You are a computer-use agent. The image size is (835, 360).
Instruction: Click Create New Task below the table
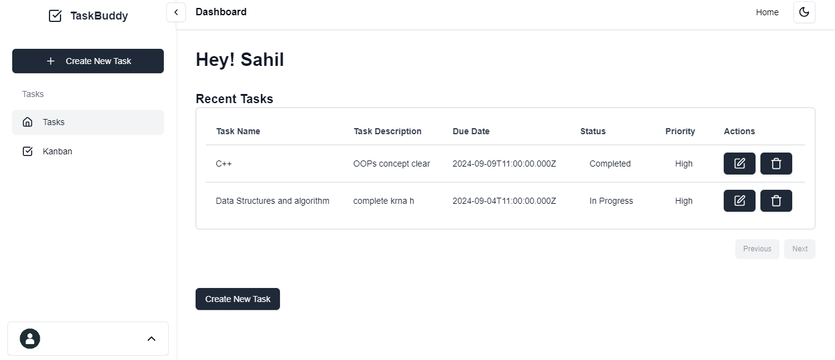coord(237,299)
